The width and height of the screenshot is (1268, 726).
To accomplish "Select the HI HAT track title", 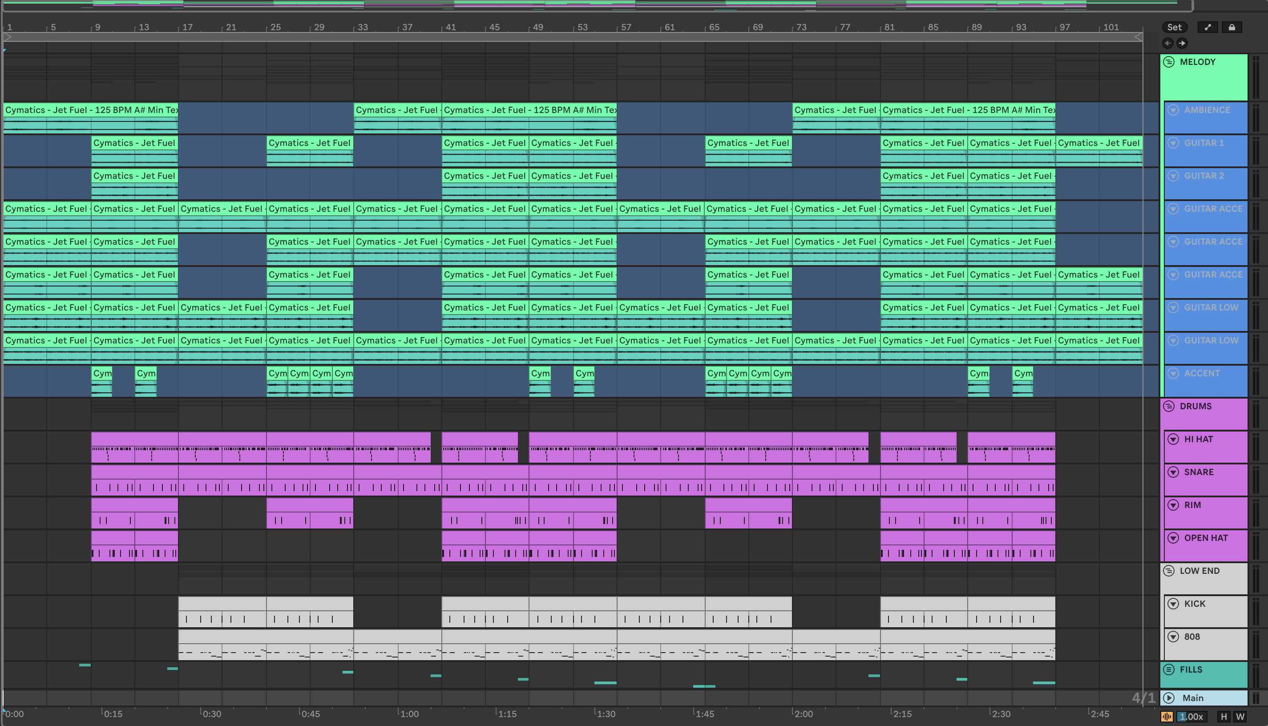I will tap(1198, 439).
